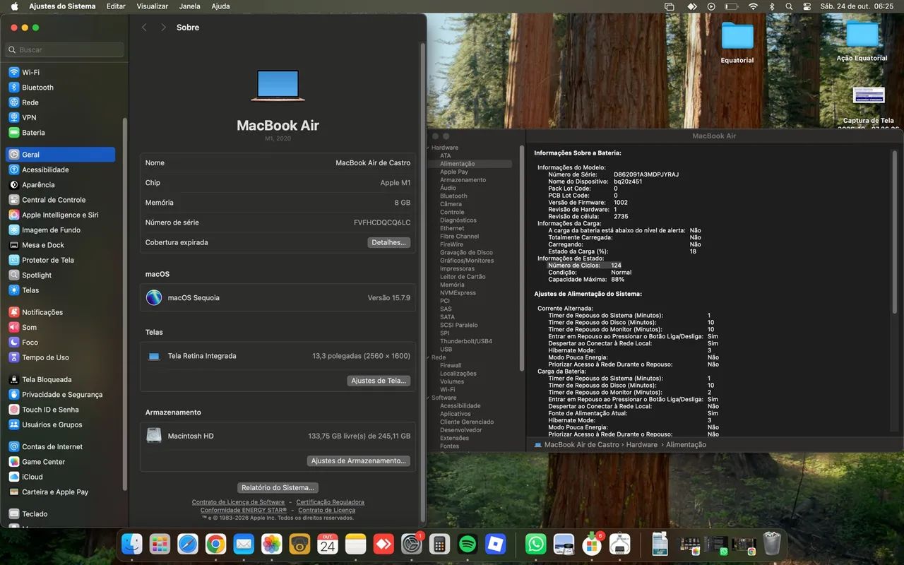Select Acessibilidade in the sidebar
Viewport: 904px width, 565px height.
click(60, 169)
